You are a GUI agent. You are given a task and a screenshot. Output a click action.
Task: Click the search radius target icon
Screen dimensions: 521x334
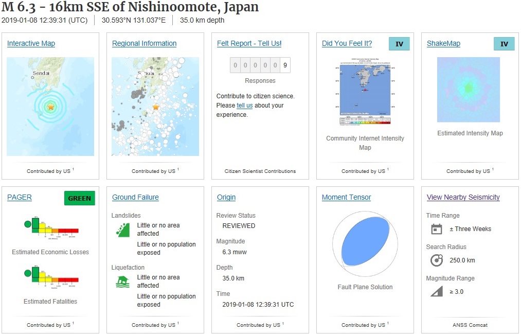pyautogui.click(x=436, y=260)
